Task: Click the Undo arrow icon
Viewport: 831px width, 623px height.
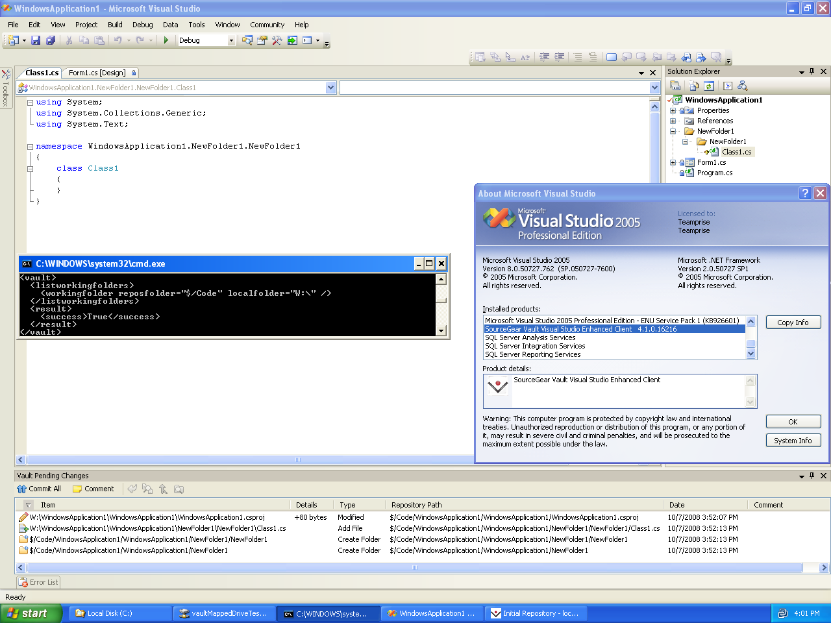Action: click(x=118, y=40)
